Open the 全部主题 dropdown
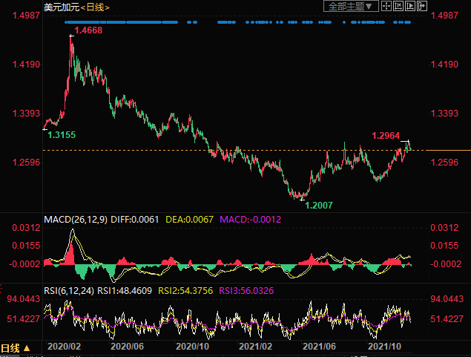Viewport: 471px width, 357px height. (x=351, y=6)
